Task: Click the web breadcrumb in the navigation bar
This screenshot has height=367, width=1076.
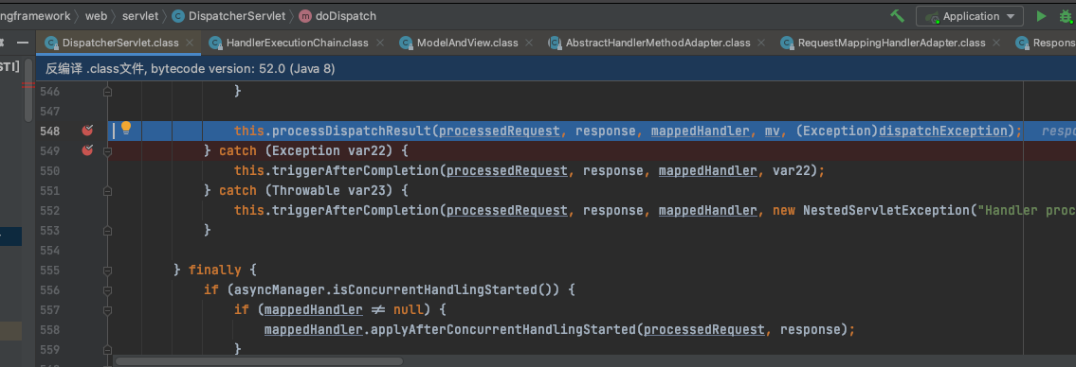Action: click(96, 16)
